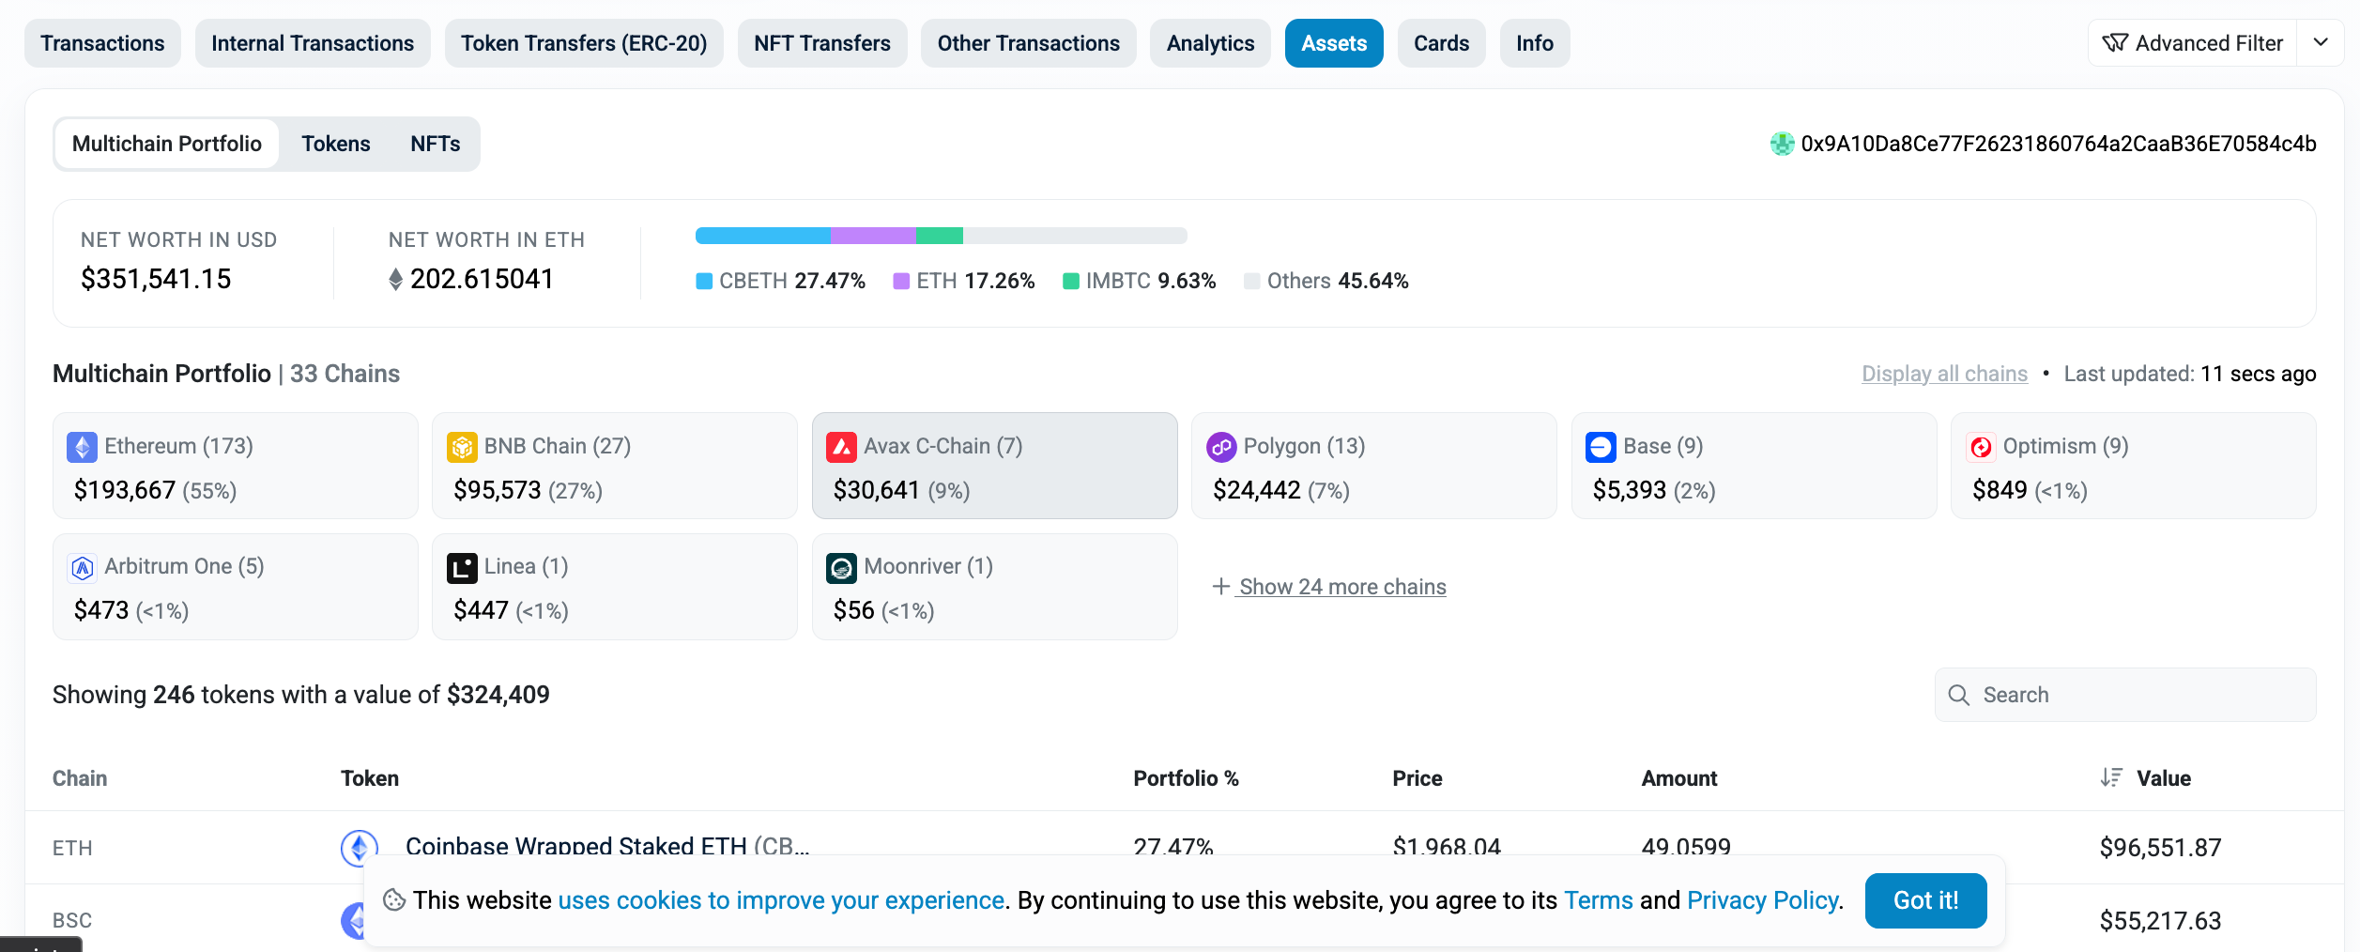Click the Base balance $5,393
The height and width of the screenshot is (952, 2360).
(x=1630, y=490)
